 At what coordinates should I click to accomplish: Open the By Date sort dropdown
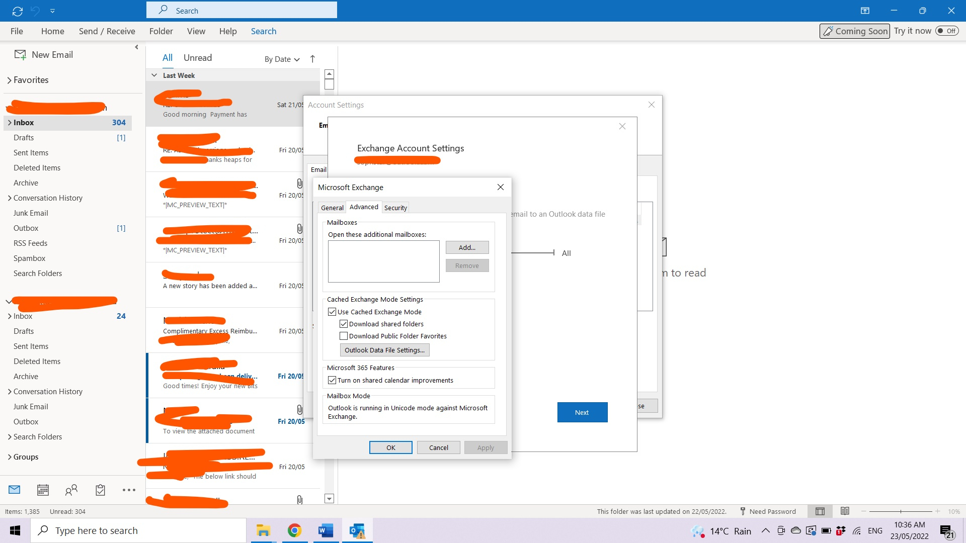click(282, 59)
